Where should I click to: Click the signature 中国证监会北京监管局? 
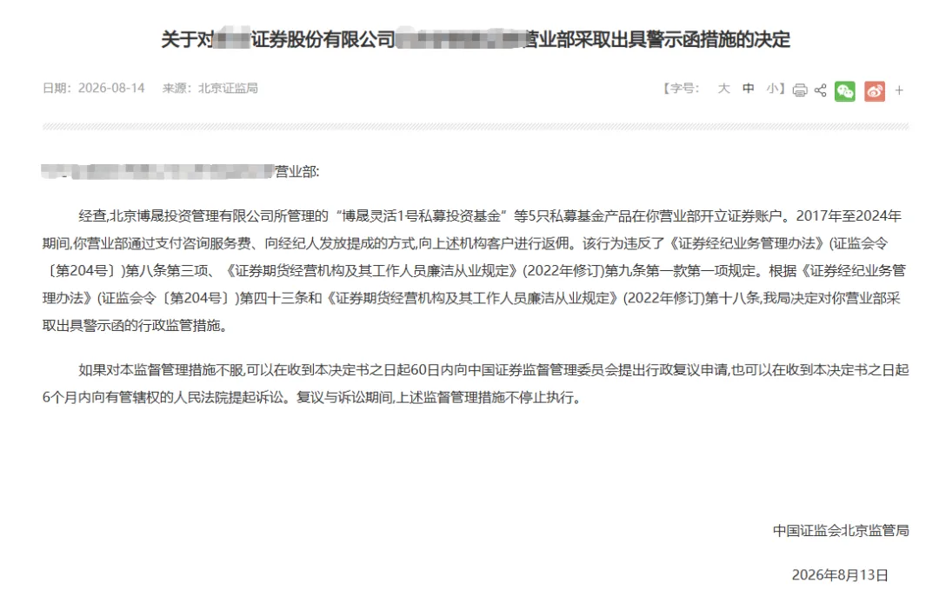(x=841, y=531)
